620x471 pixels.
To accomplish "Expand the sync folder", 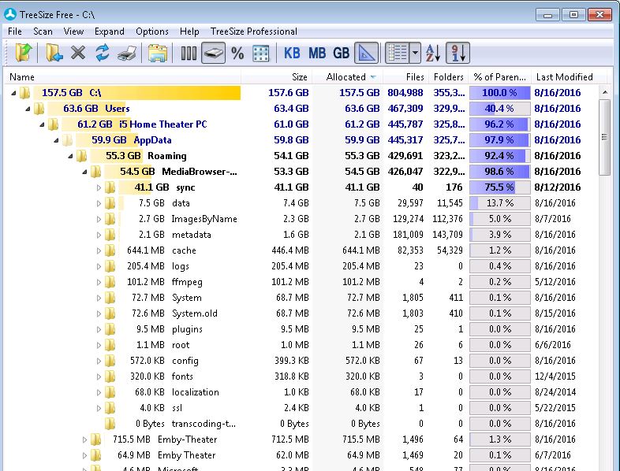I will pyautogui.click(x=99, y=187).
